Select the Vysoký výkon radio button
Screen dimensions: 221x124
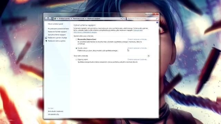click(76, 48)
